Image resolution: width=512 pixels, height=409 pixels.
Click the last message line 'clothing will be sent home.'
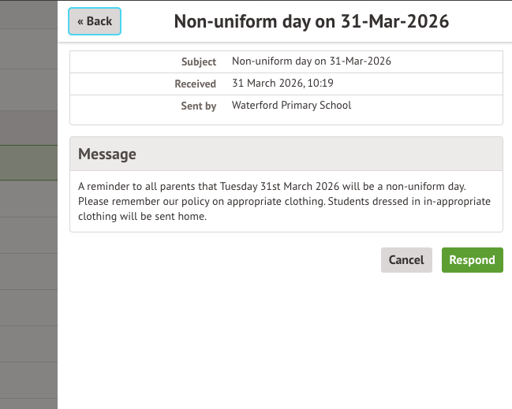click(142, 217)
